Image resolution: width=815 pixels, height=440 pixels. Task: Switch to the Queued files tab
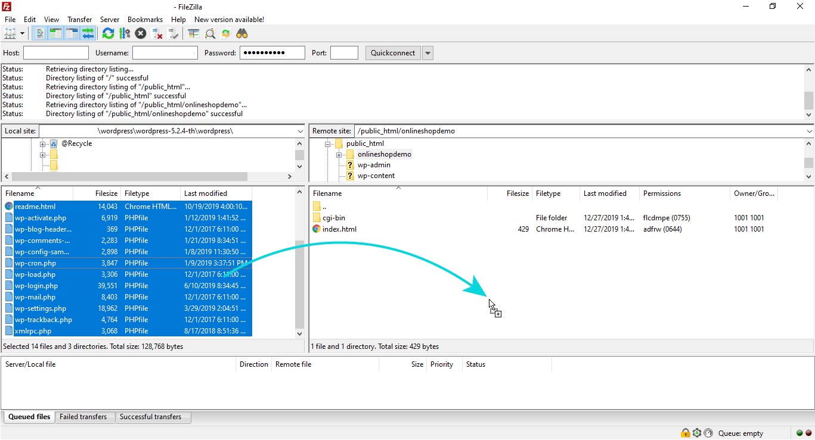[x=29, y=417]
